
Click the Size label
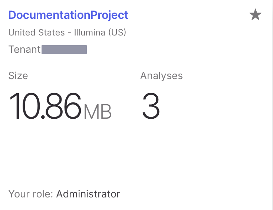(x=18, y=76)
